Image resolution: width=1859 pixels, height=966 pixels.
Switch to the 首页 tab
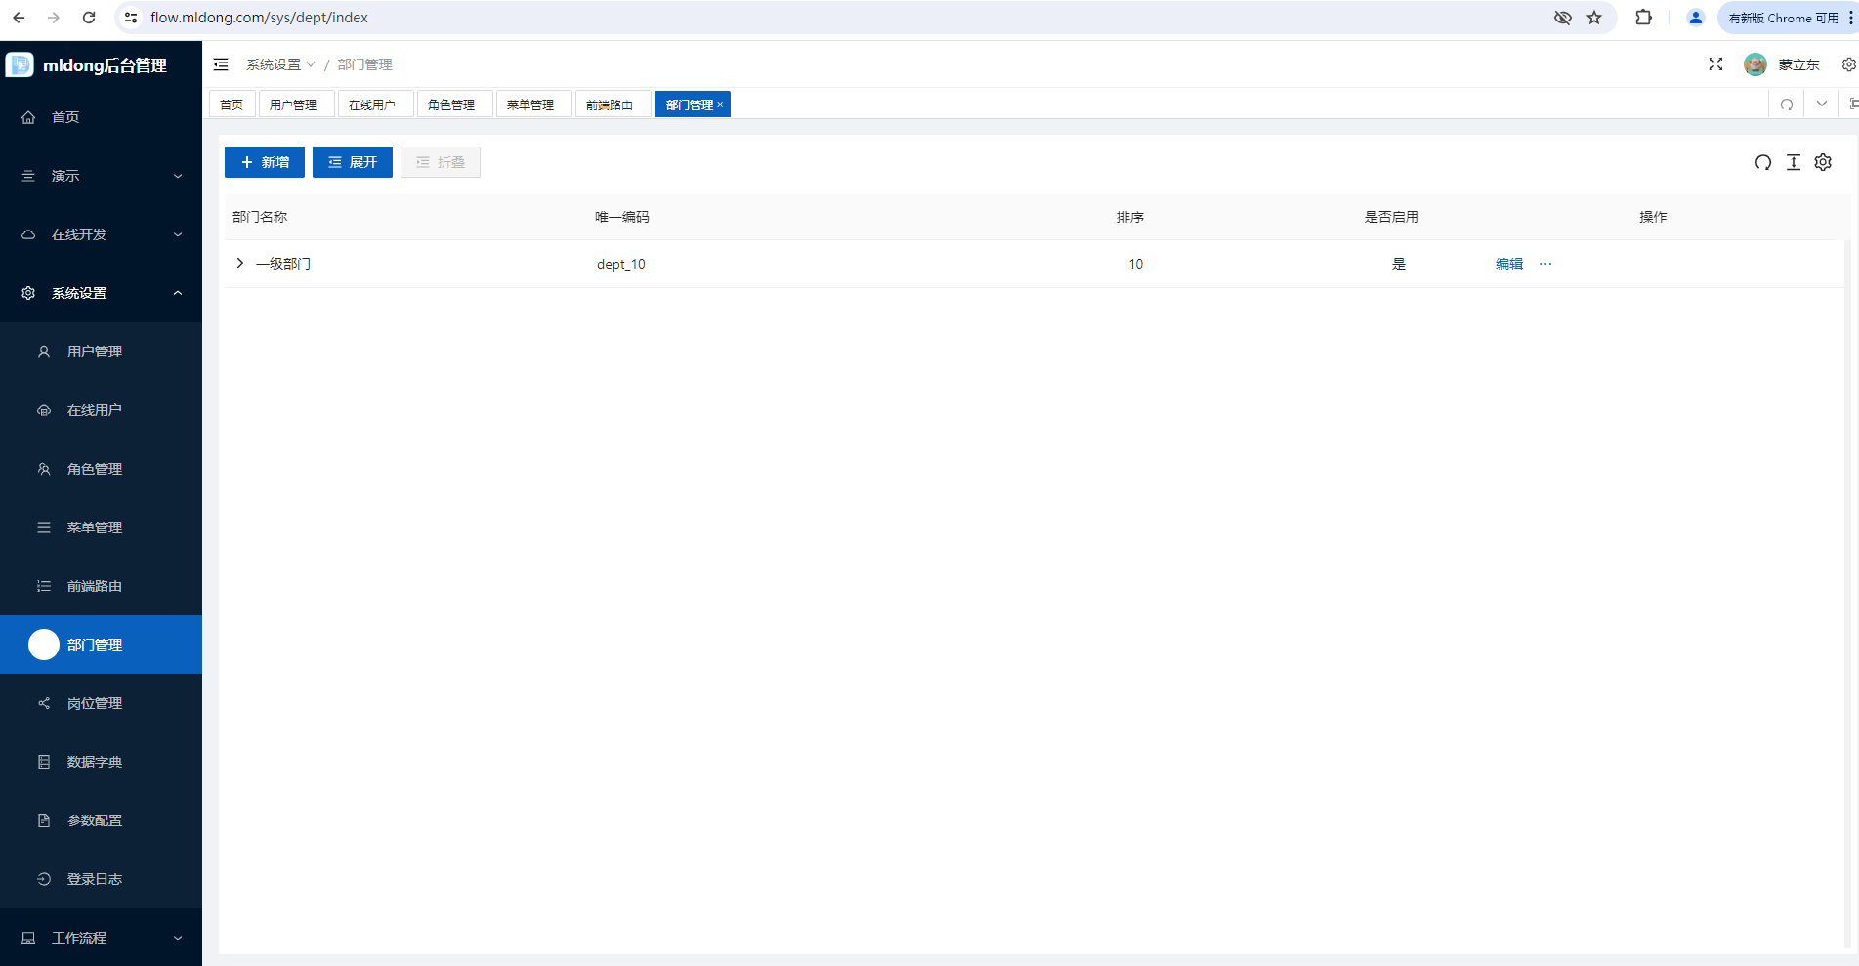232,105
